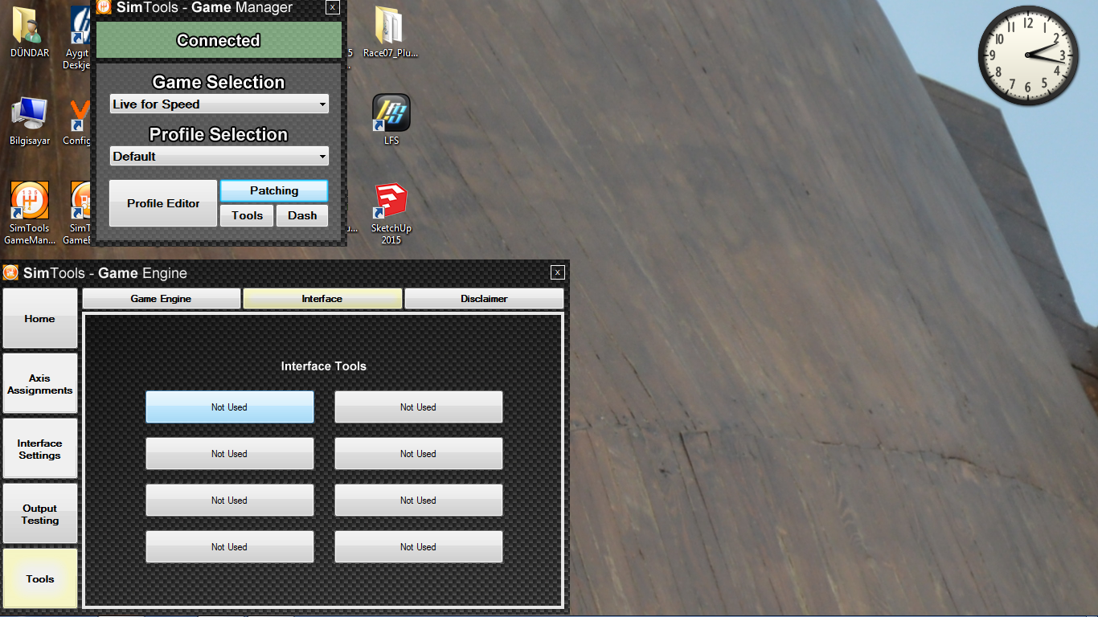
Task: Launch the LFS desktop shortcut
Action: (391, 120)
